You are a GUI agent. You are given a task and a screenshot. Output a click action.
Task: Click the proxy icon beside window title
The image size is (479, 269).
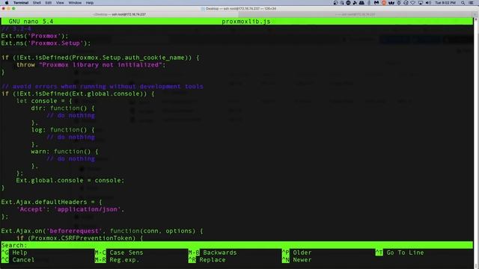pyautogui.click(x=203, y=8)
